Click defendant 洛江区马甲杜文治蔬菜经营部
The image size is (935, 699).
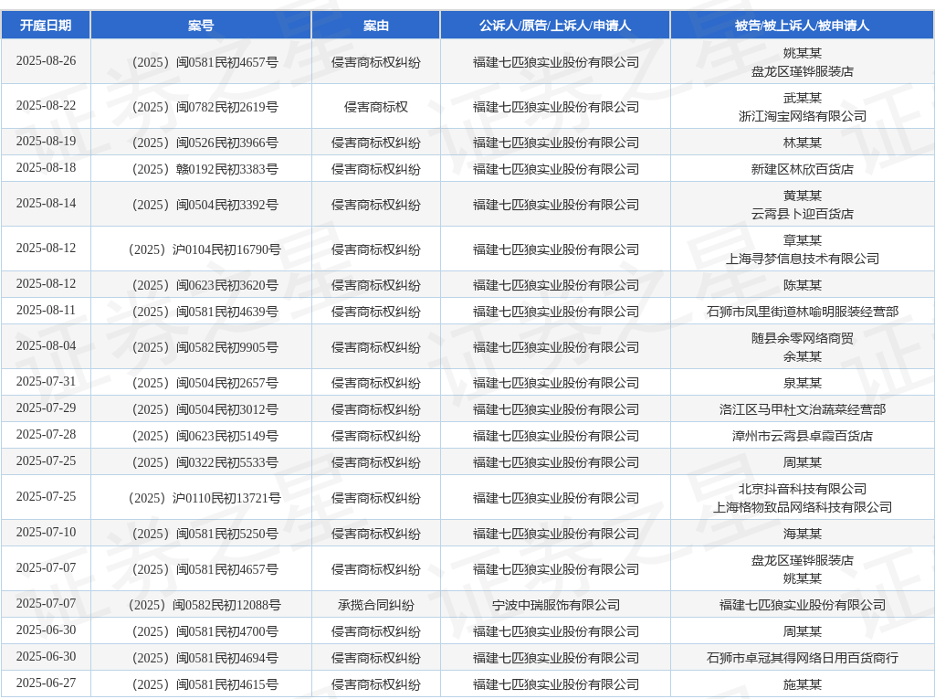[802, 409]
